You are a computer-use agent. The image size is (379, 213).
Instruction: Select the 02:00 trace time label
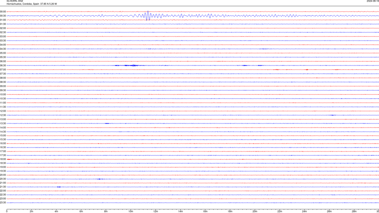(3, 28)
